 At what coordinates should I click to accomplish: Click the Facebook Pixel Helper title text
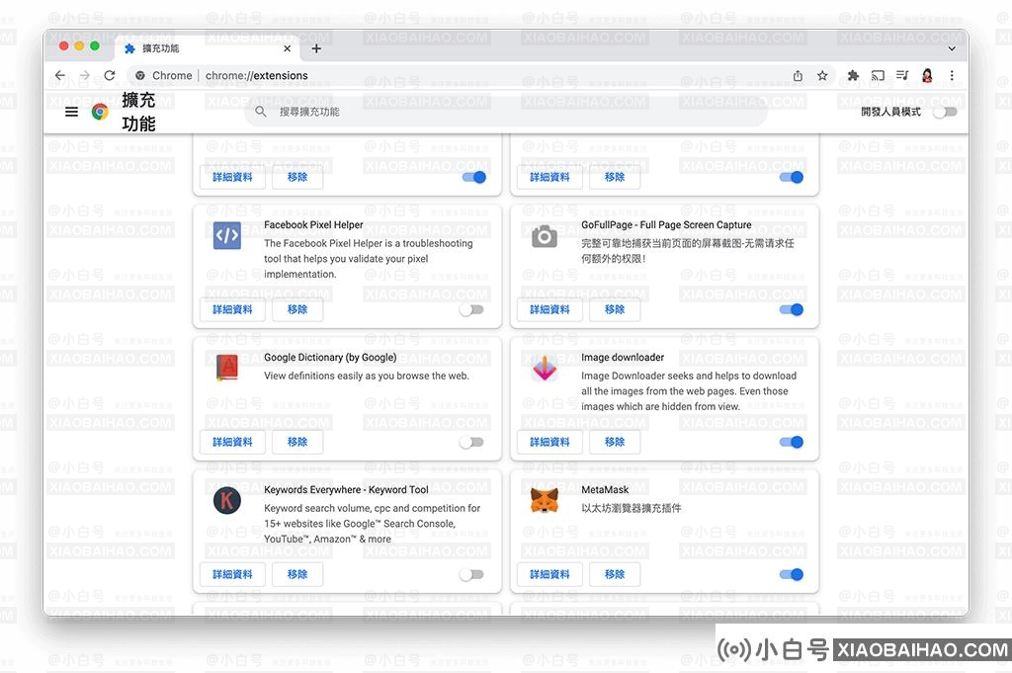(x=313, y=225)
